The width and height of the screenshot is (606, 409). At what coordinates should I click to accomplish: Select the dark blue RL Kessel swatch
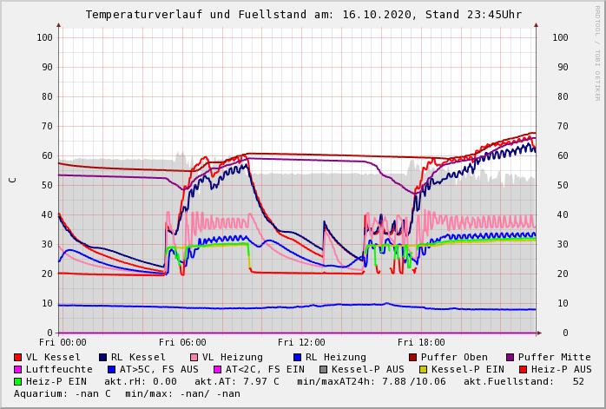point(103,357)
